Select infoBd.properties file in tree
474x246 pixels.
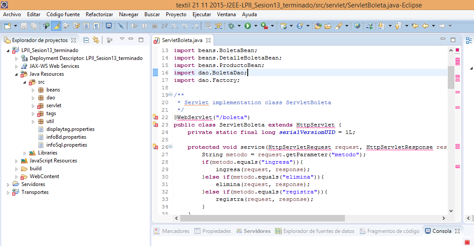tap(67, 137)
